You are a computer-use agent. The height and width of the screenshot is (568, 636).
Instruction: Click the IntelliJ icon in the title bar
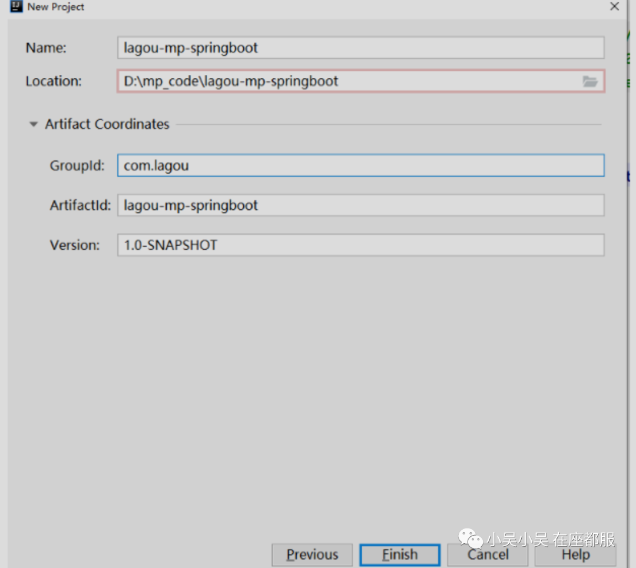[16, 6]
